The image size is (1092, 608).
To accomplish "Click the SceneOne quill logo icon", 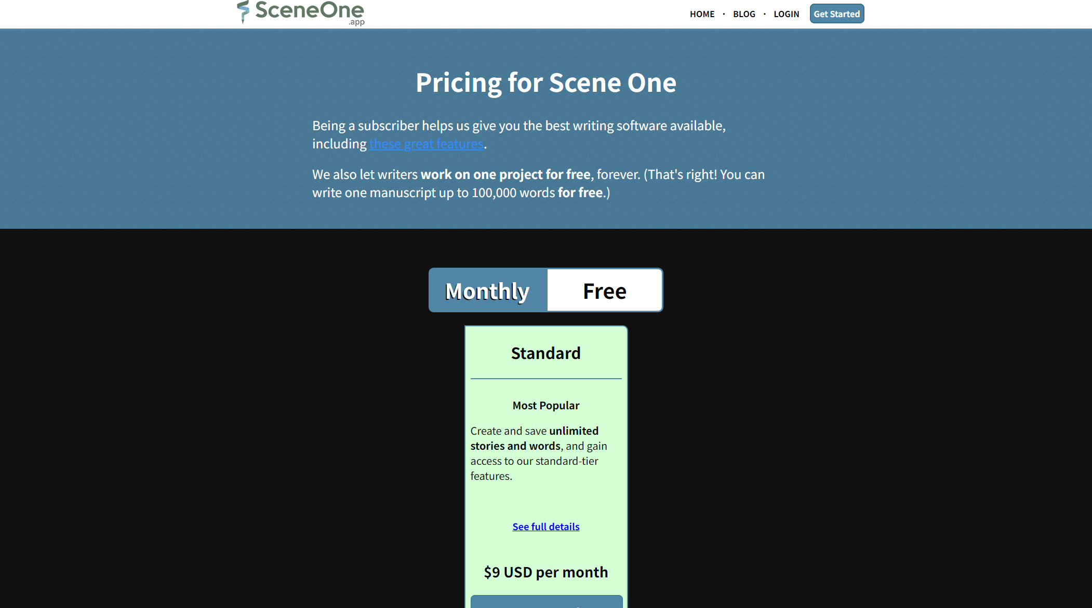I will [x=243, y=11].
